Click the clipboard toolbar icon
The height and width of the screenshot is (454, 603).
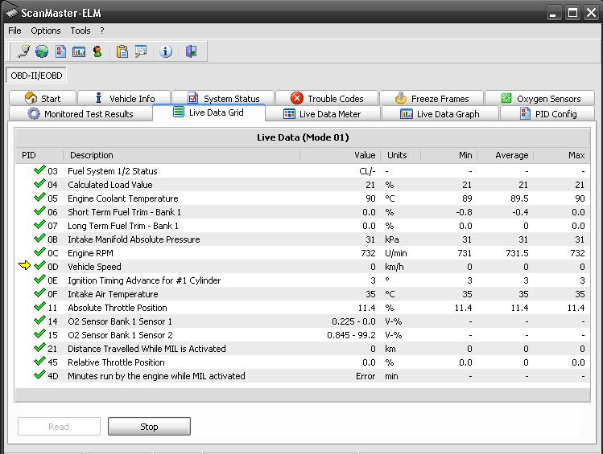[122, 51]
